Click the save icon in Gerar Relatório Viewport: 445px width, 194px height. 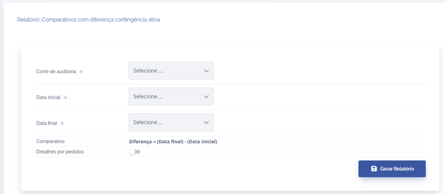[x=374, y=169]
